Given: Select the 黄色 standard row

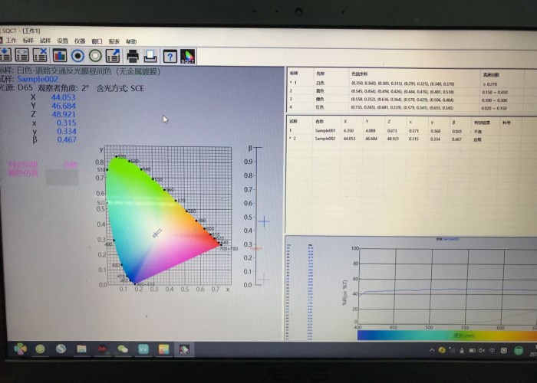Looking at the screenshot, I should (412, 91).
